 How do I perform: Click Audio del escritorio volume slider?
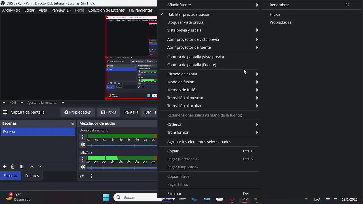[122, 145]
